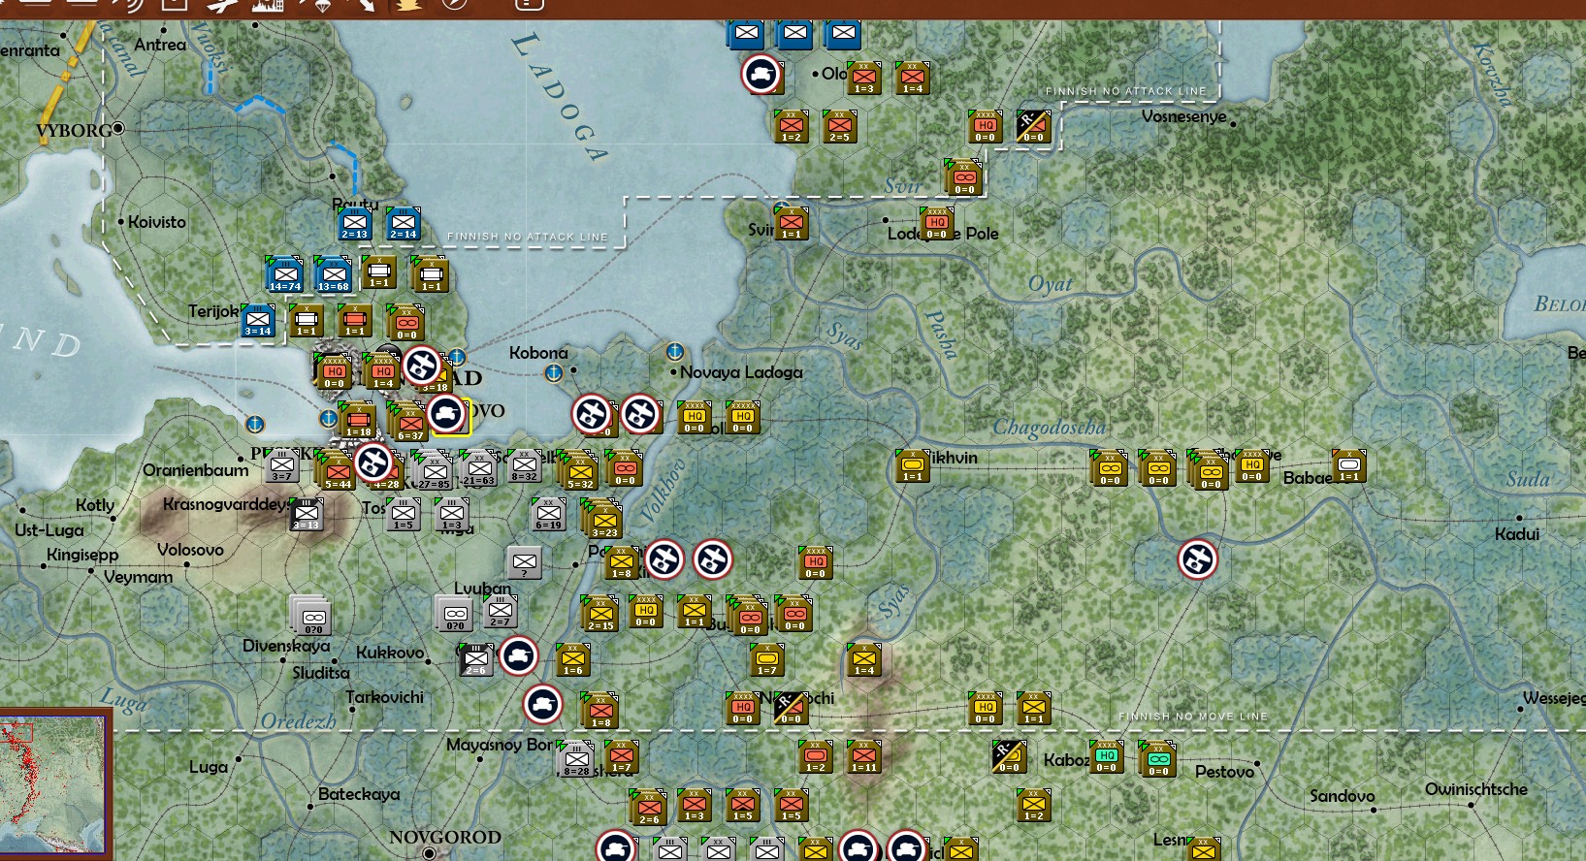
Task: Click the Kingisepp town label
Action: click(82, 556)
